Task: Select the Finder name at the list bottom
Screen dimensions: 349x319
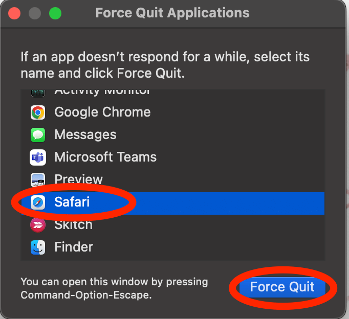Action: tap(74, 247)
